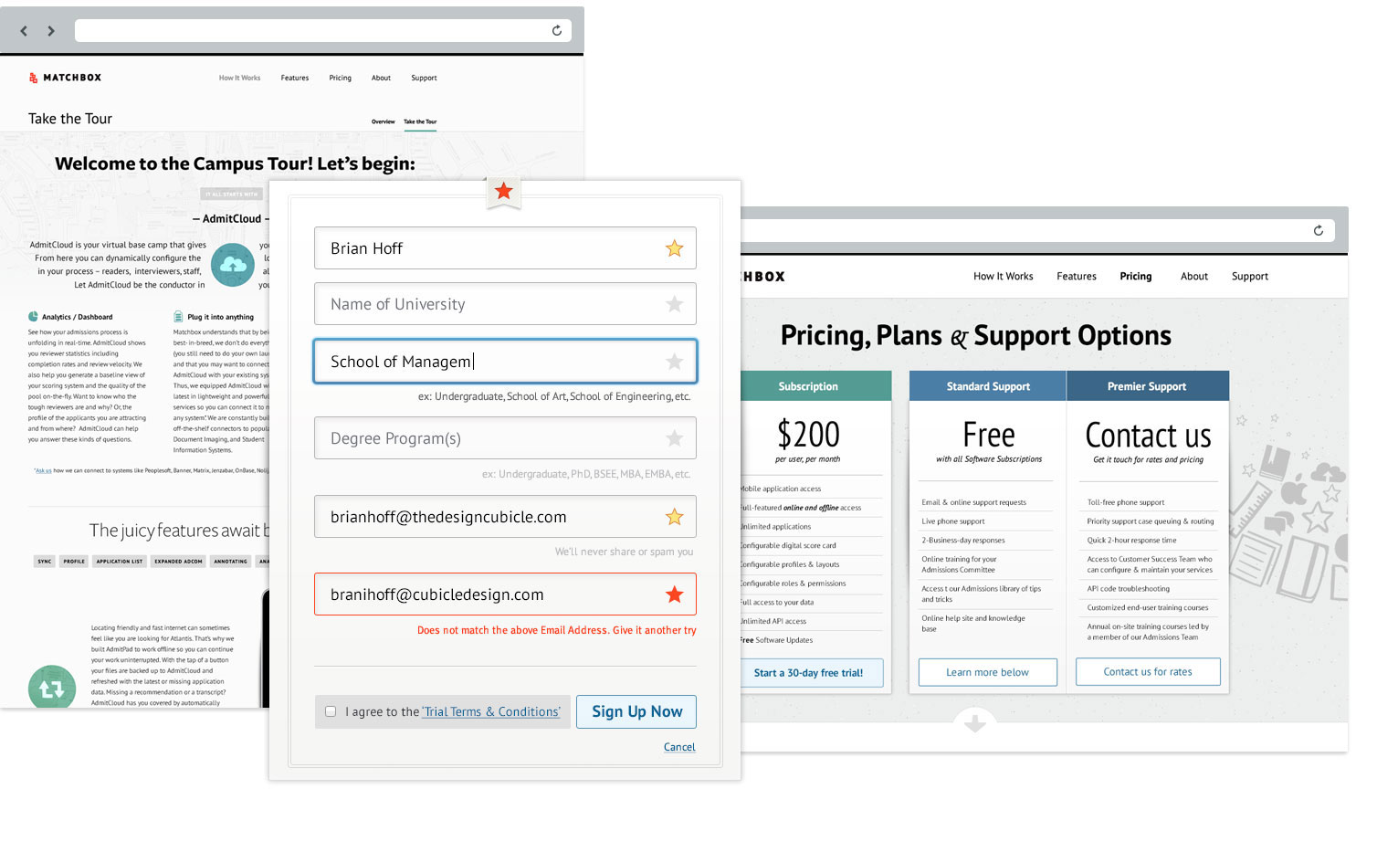The height and width of the screenshot is (852, 1377).
Task: Select the APPLICATION LIST feature tag
Action: pyautogui.click(x=120, y=562)
